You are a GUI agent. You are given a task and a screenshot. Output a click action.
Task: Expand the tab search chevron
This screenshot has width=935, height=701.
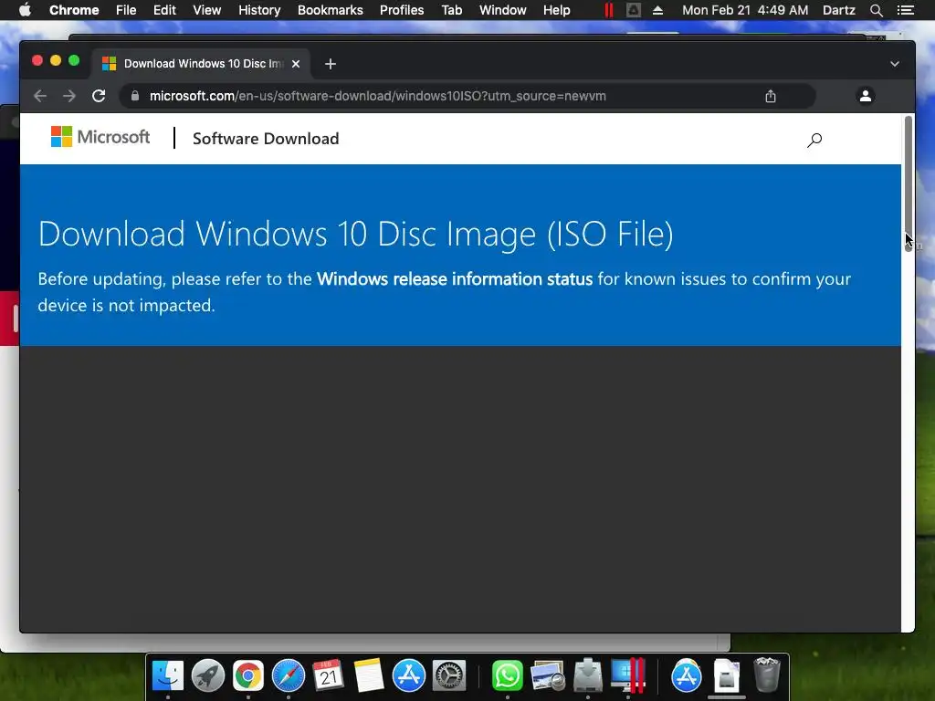click(895, 64)
